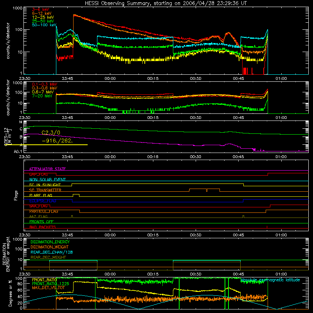Click the BAD_PACKETS red tick mark
This screenshot has width=313, height=313.
(x=267, y=227)
